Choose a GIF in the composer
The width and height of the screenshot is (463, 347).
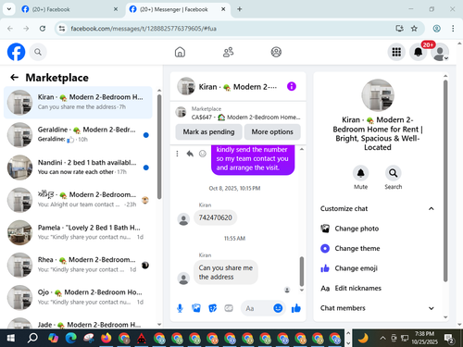[229, 308]
